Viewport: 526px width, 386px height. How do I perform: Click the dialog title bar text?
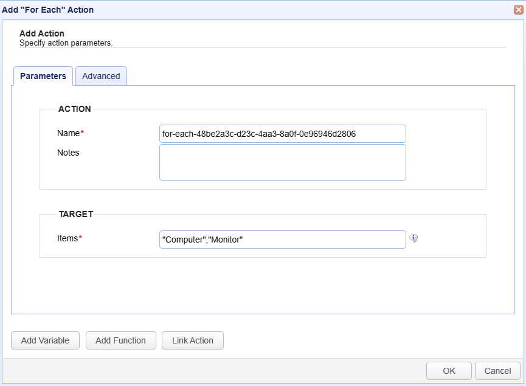pos(47,10)
